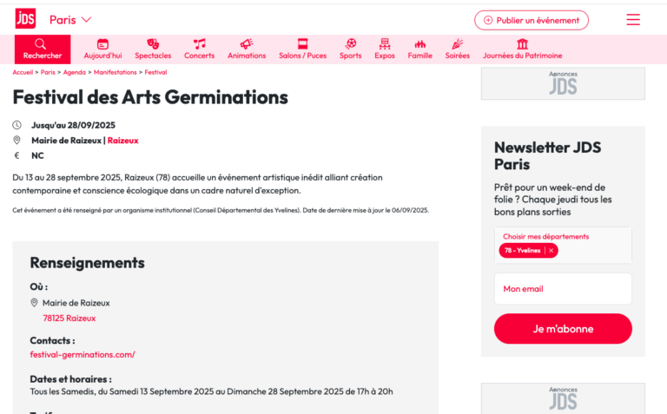Open the festival-germinations.com link

click(x=83, y=354)
